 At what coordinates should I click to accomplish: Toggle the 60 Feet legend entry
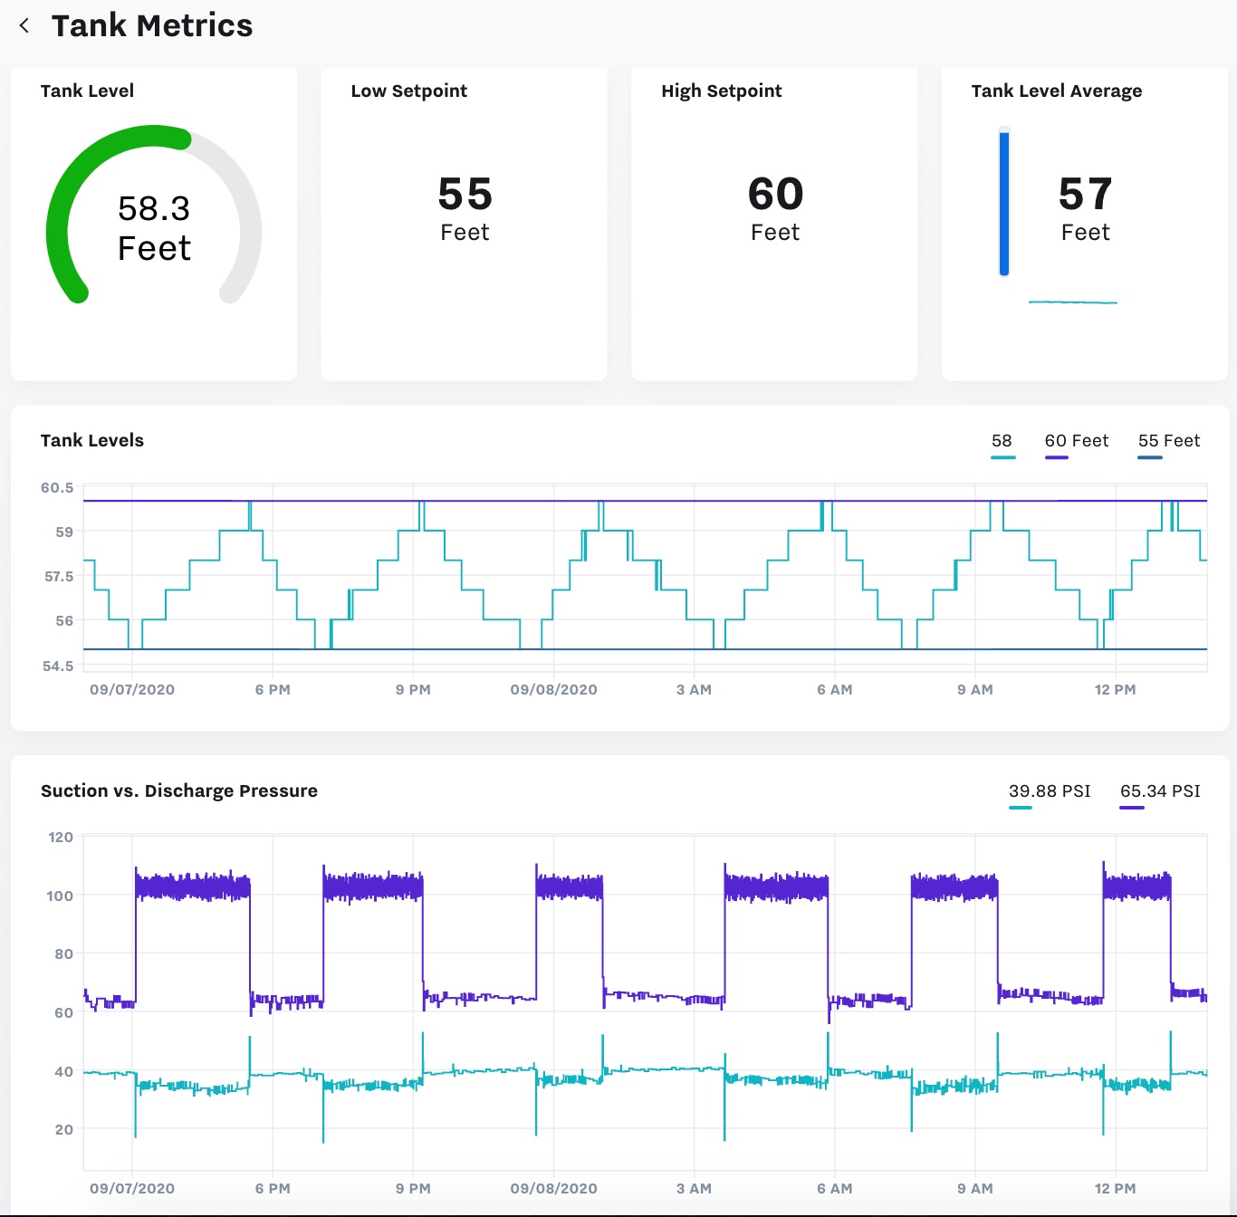click(x=1076, y=444)
